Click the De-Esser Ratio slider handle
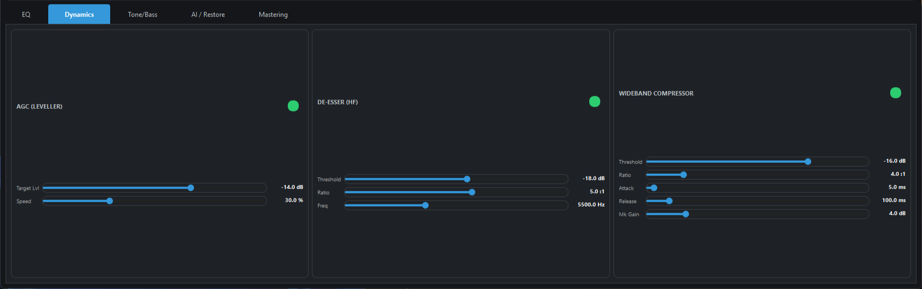 pos(472,192)
